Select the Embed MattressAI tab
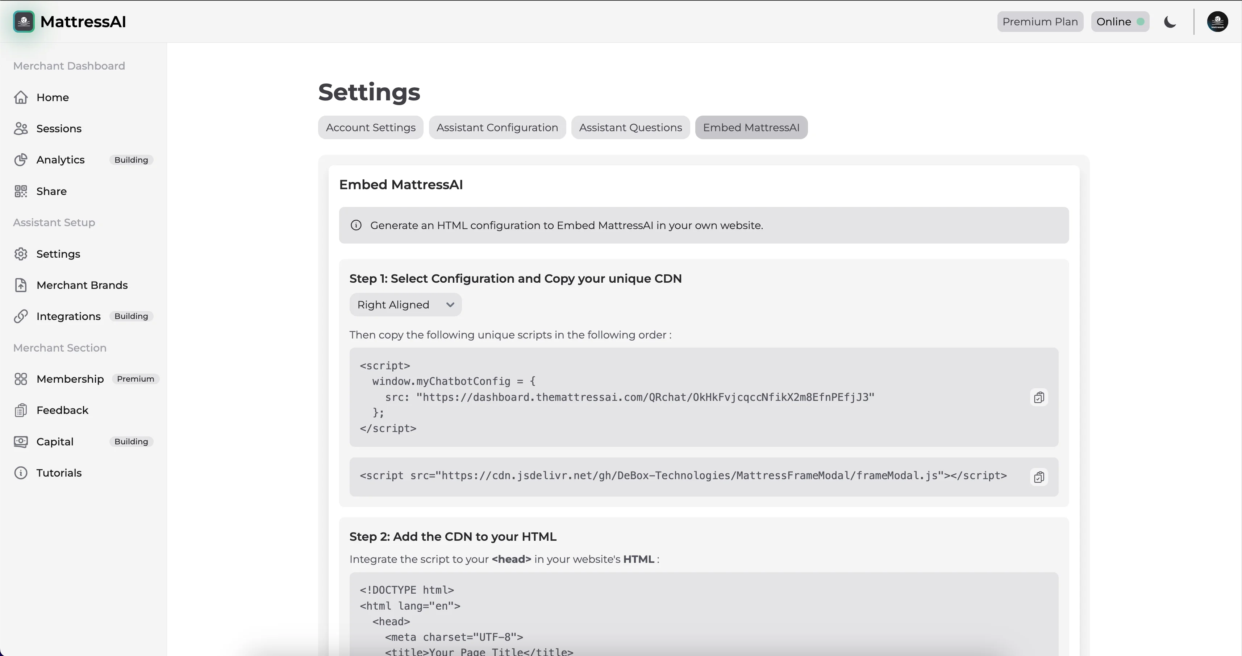1242x656 pixels. click(751, 127)
